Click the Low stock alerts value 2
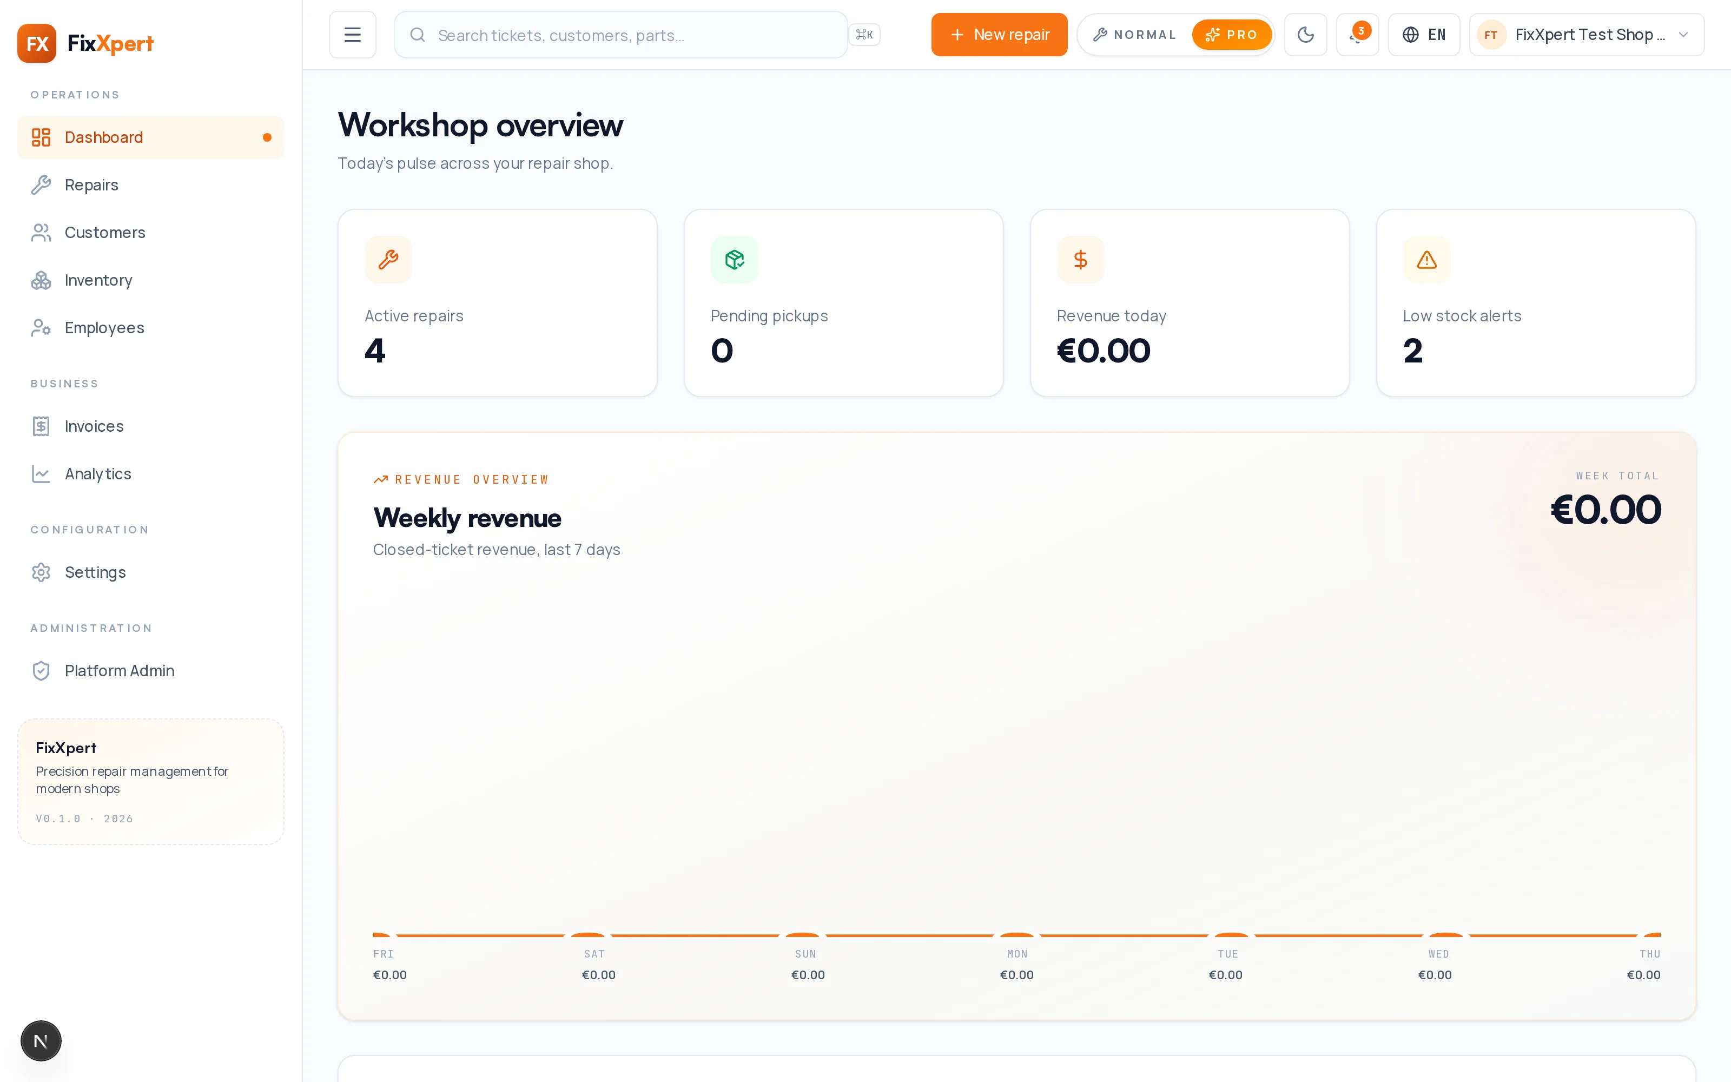This screenshot has height=1082, width=1731. pos(1413,351)
